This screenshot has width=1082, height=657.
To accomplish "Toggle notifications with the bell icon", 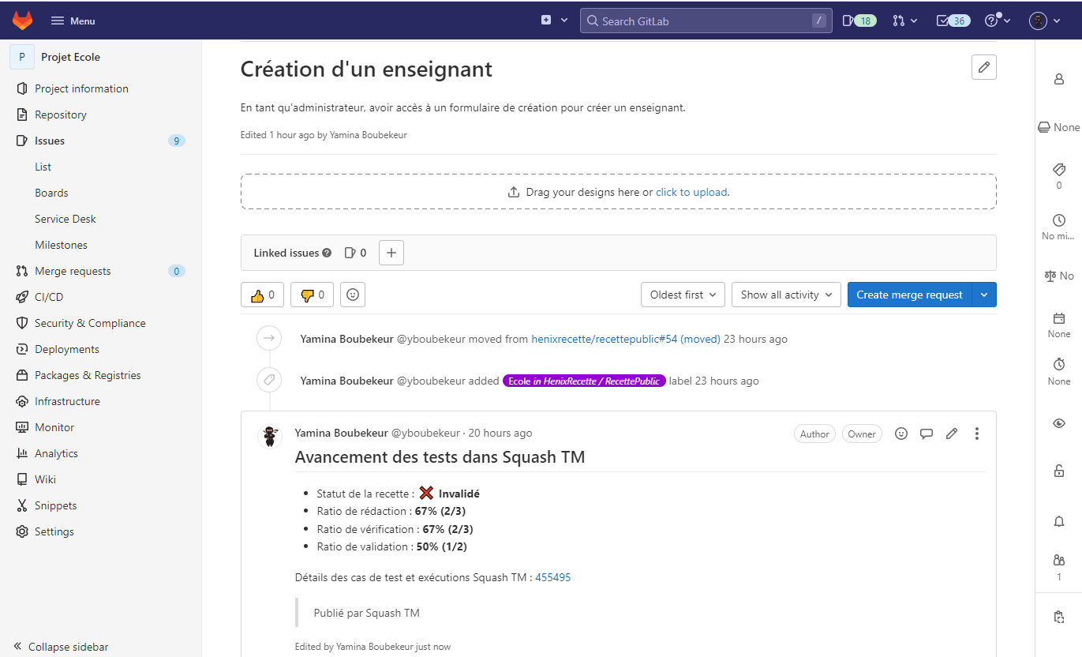I will 1058,521.
